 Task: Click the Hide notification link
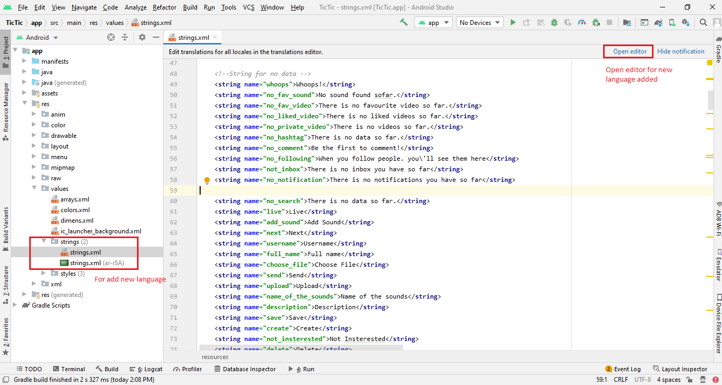[x=681, y=51]
